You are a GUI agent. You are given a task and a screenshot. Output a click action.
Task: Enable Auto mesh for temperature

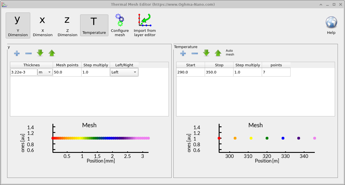(x=230, y=52)
